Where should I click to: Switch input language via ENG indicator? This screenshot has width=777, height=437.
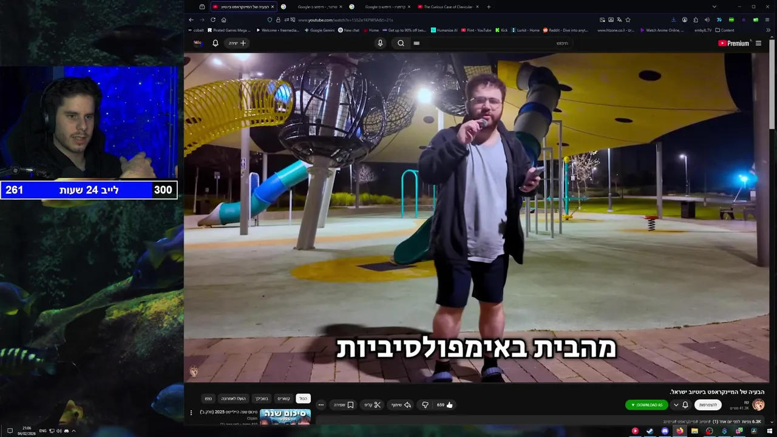(43, 431)
